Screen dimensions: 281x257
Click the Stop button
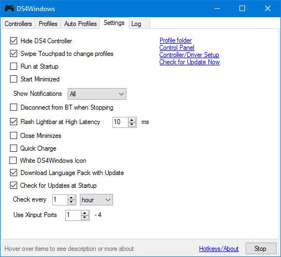click(x=261, y=249)
